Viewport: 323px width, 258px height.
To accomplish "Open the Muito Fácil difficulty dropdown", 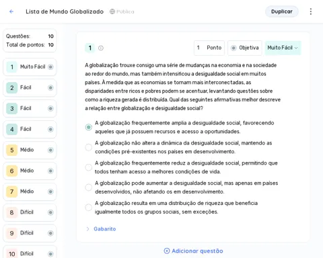I will [283, 48].
